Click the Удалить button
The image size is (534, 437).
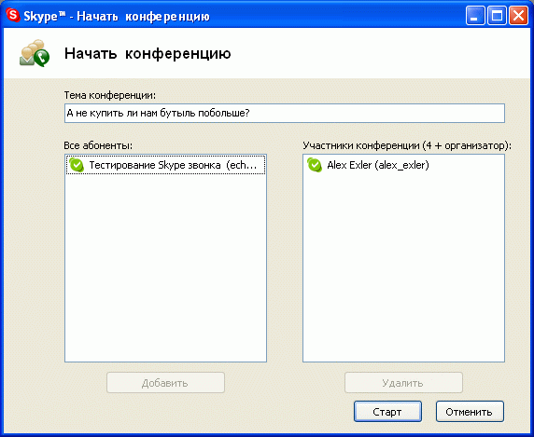[x=403, y=383]
